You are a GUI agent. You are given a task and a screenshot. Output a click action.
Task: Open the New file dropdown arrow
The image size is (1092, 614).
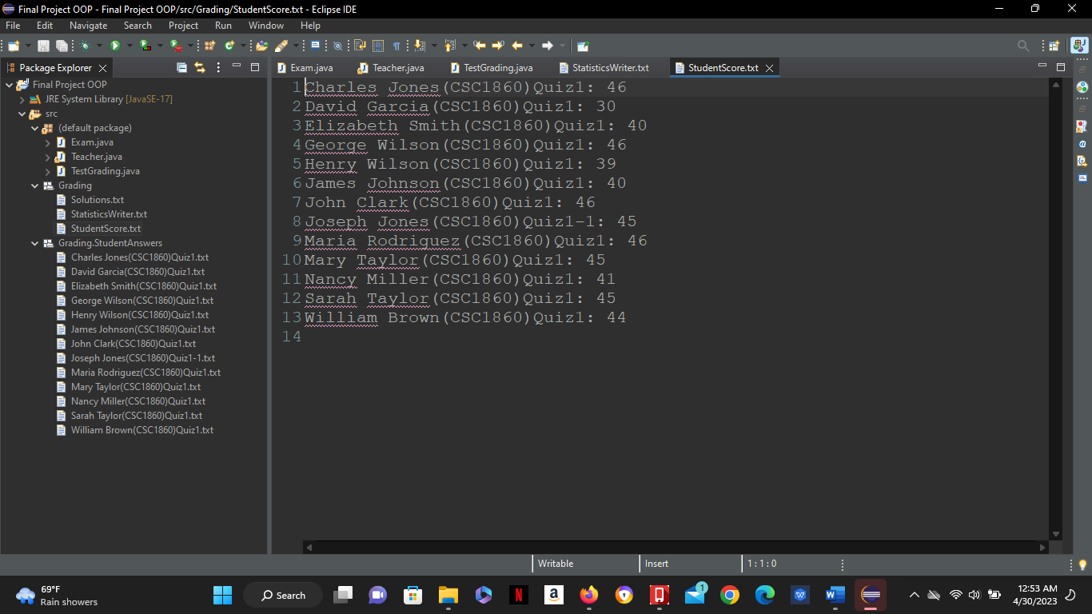tap(30, 46)
